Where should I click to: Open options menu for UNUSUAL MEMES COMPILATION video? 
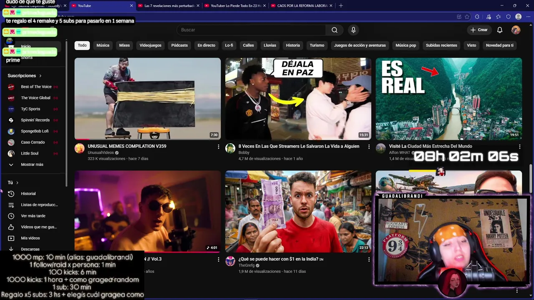point(218,147)
